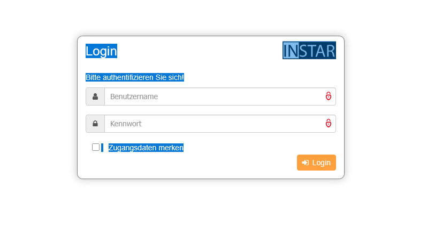Click the blue bar next to the checkbox
This screenshot has height=226, width=427.
coord(102,148)
